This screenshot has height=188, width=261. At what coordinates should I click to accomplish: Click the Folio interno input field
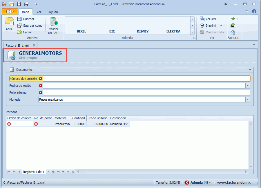(x=147, y=93)
